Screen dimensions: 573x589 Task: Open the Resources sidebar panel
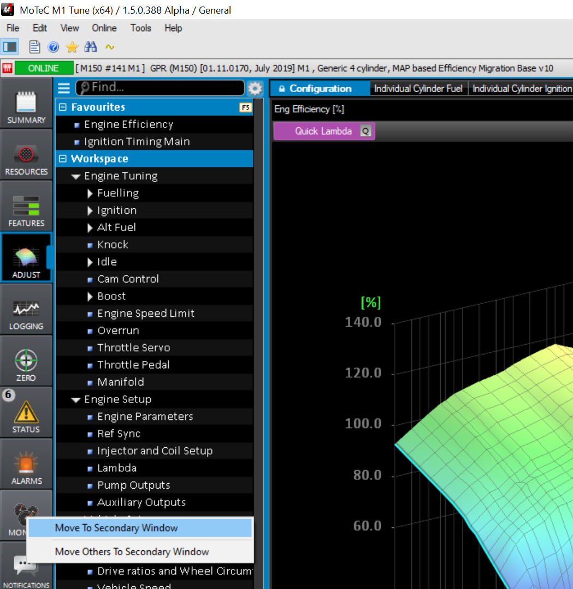[x=26, y=158]
